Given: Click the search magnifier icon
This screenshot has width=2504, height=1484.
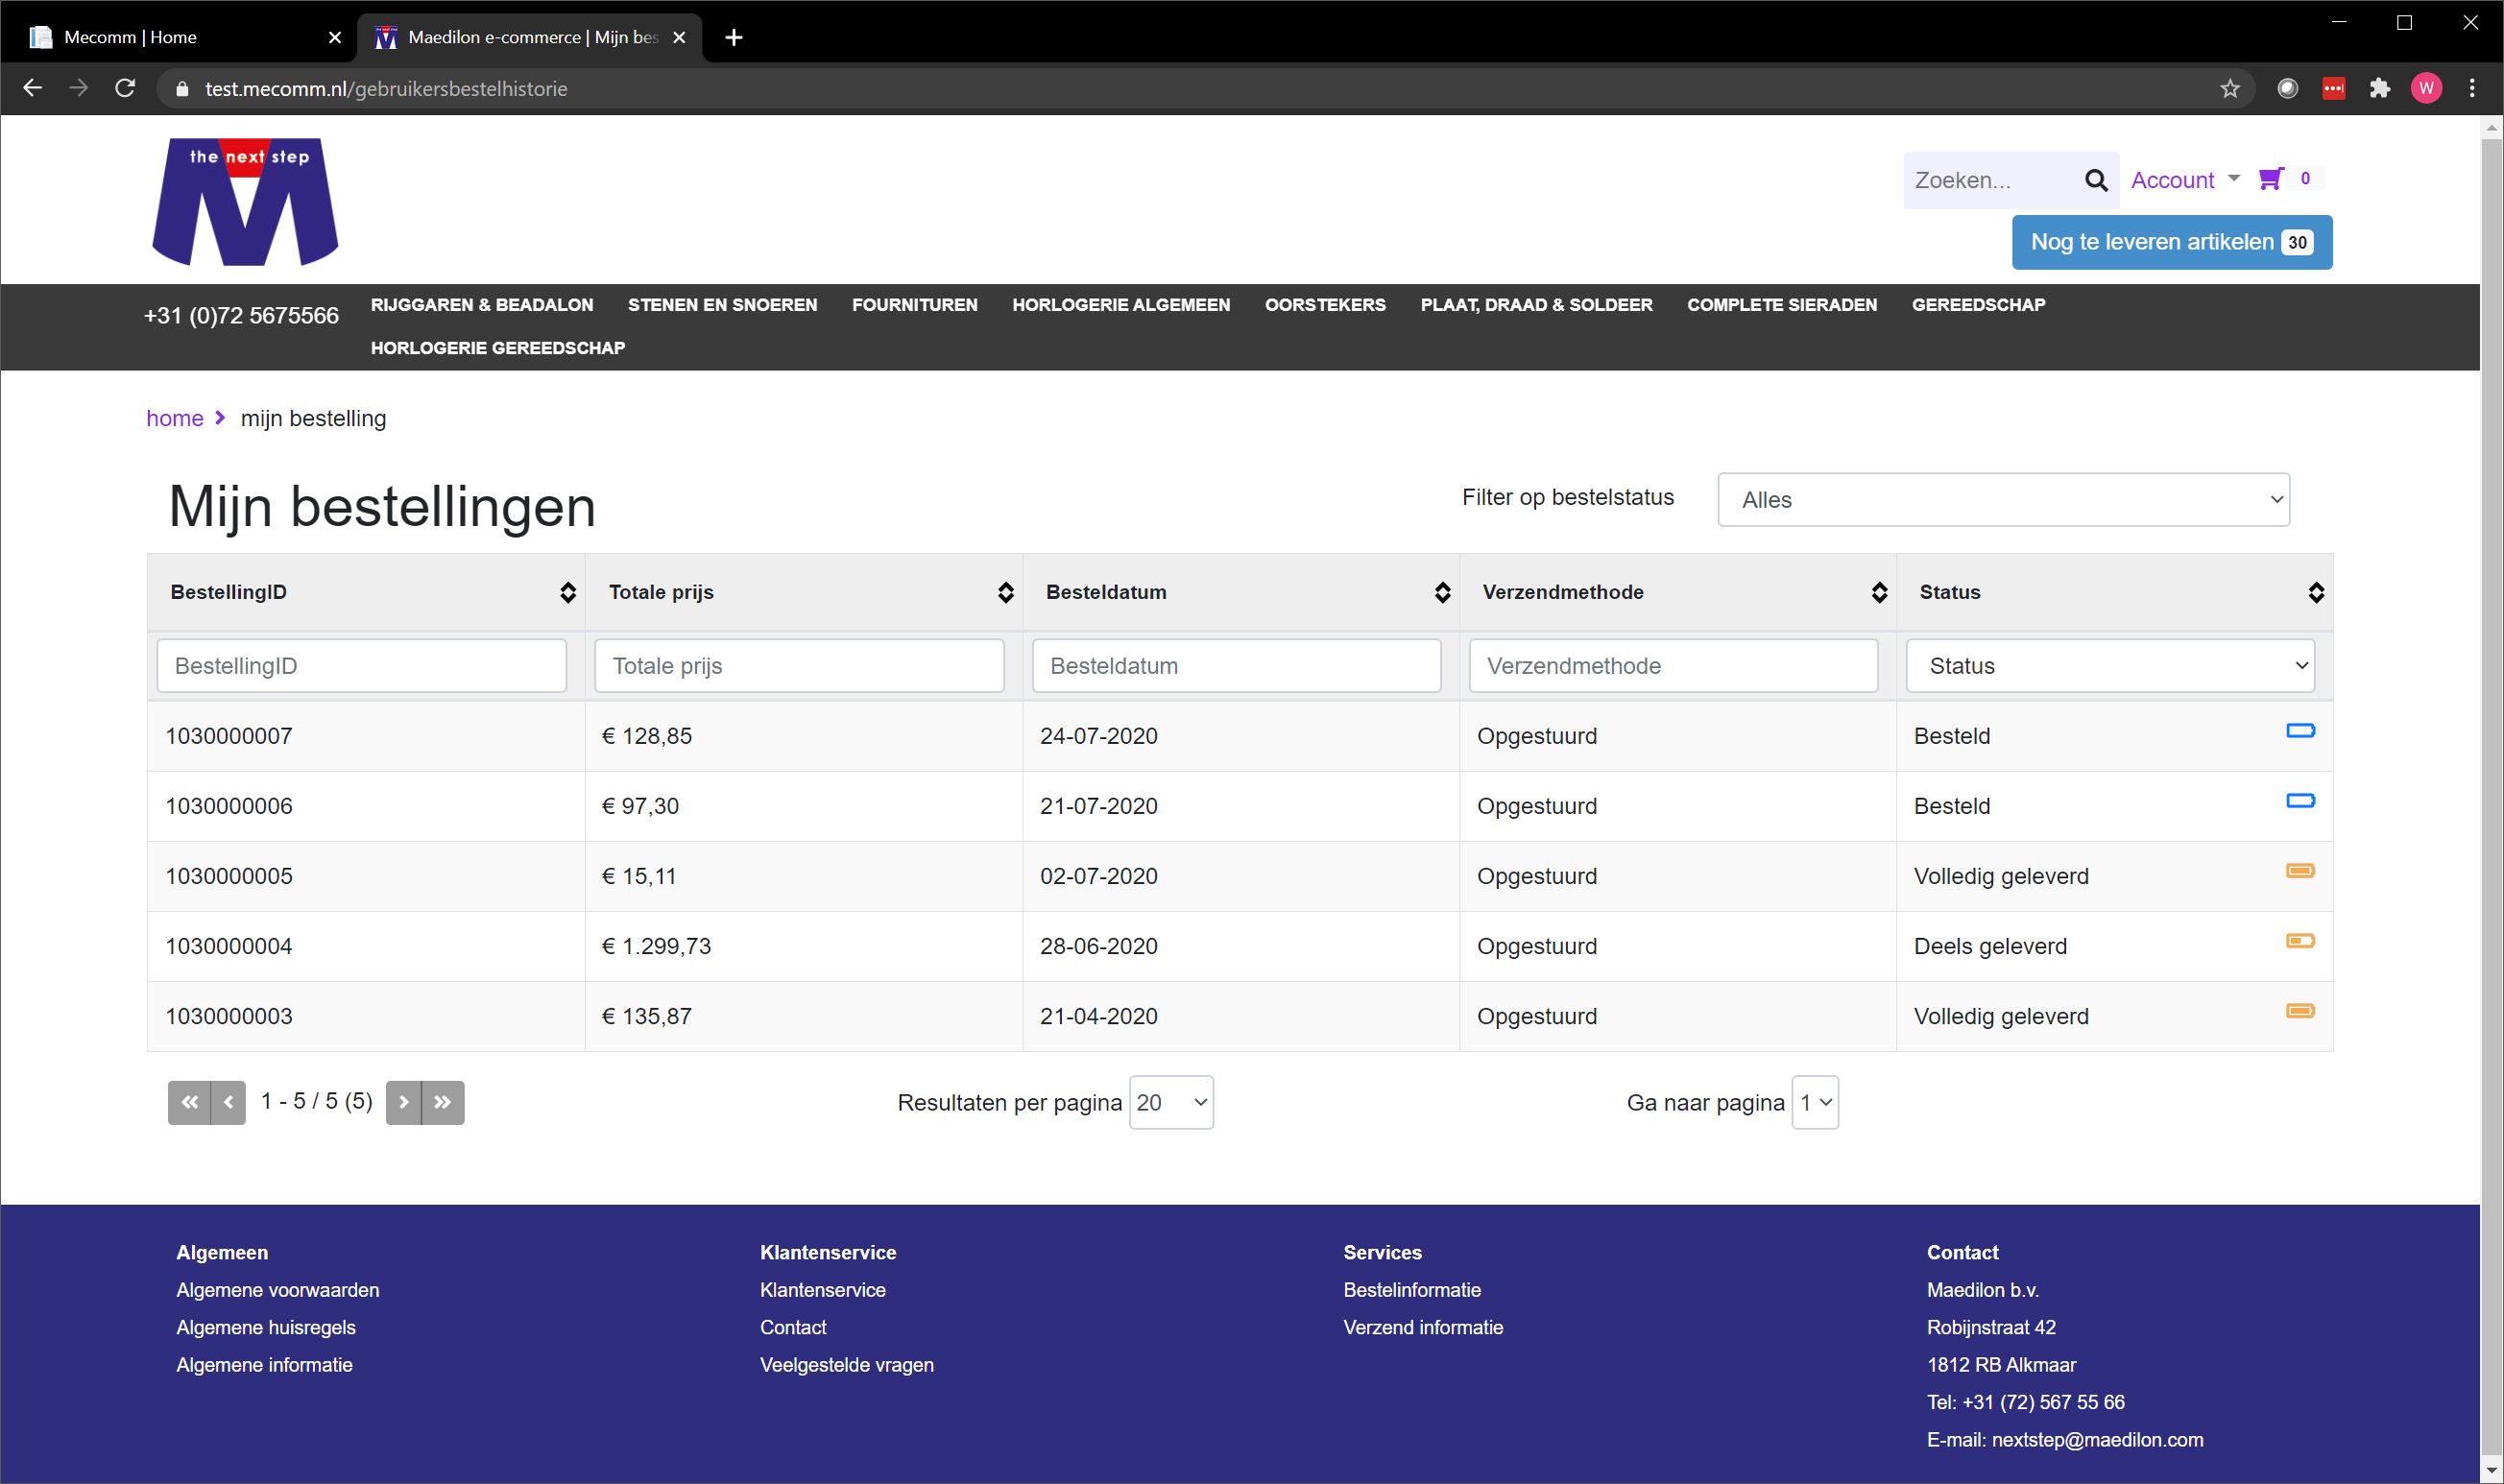Looking at the screenshot, I should coord(2095,180).
